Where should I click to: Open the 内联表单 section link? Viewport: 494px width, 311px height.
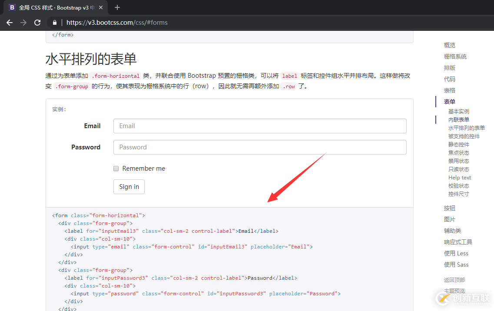(458, 119)
